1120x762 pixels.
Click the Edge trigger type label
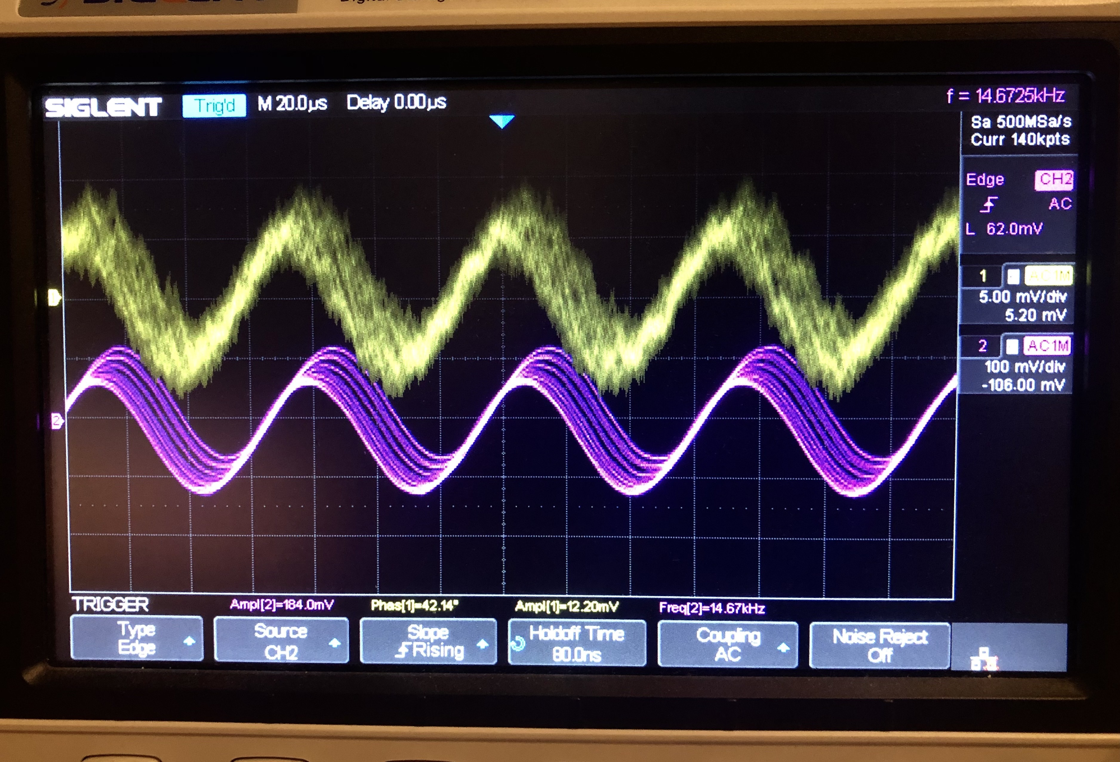coord(984,179)
